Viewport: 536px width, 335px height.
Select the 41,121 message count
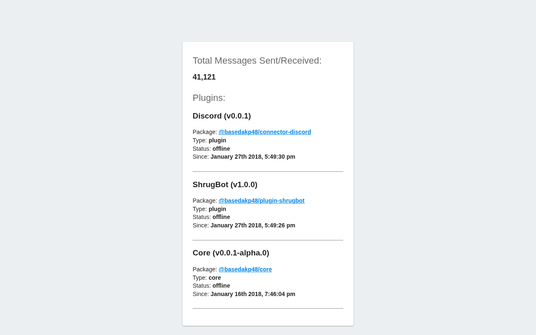point(204,77)
